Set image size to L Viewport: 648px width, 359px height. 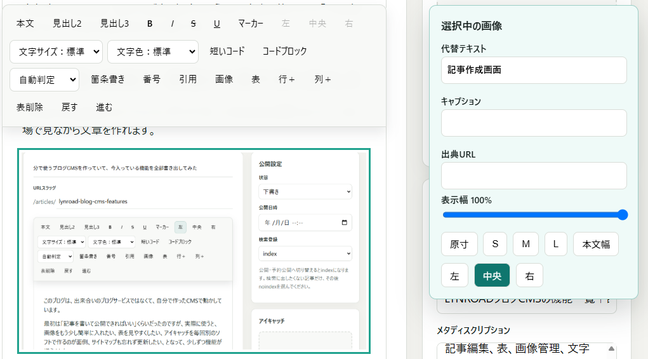[556, 244]
